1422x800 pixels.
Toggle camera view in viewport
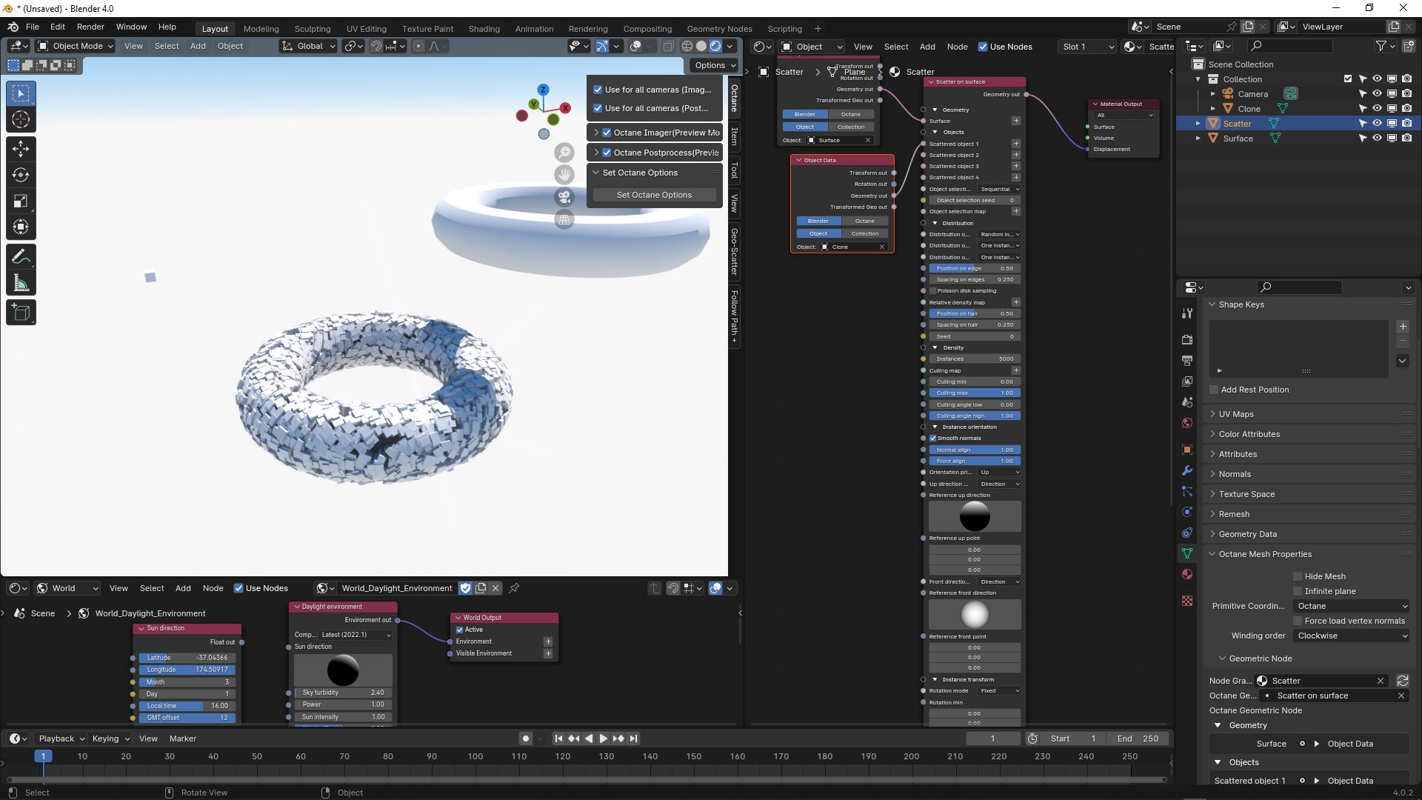564,197
